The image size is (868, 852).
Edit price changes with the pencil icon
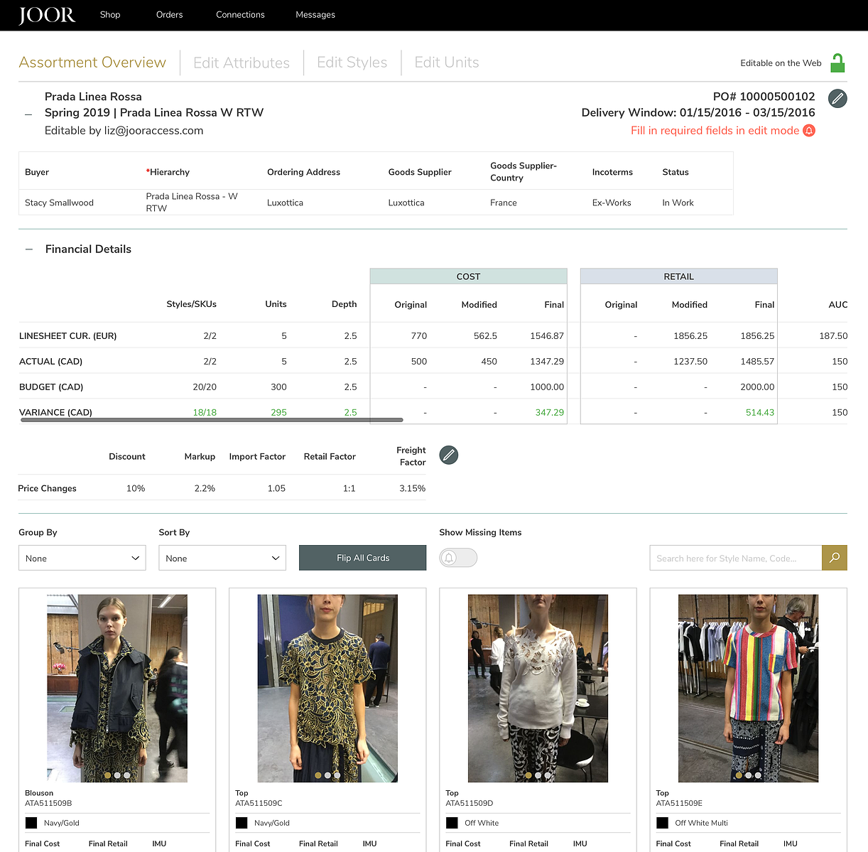pyautogui.click(x=449, y=455)
